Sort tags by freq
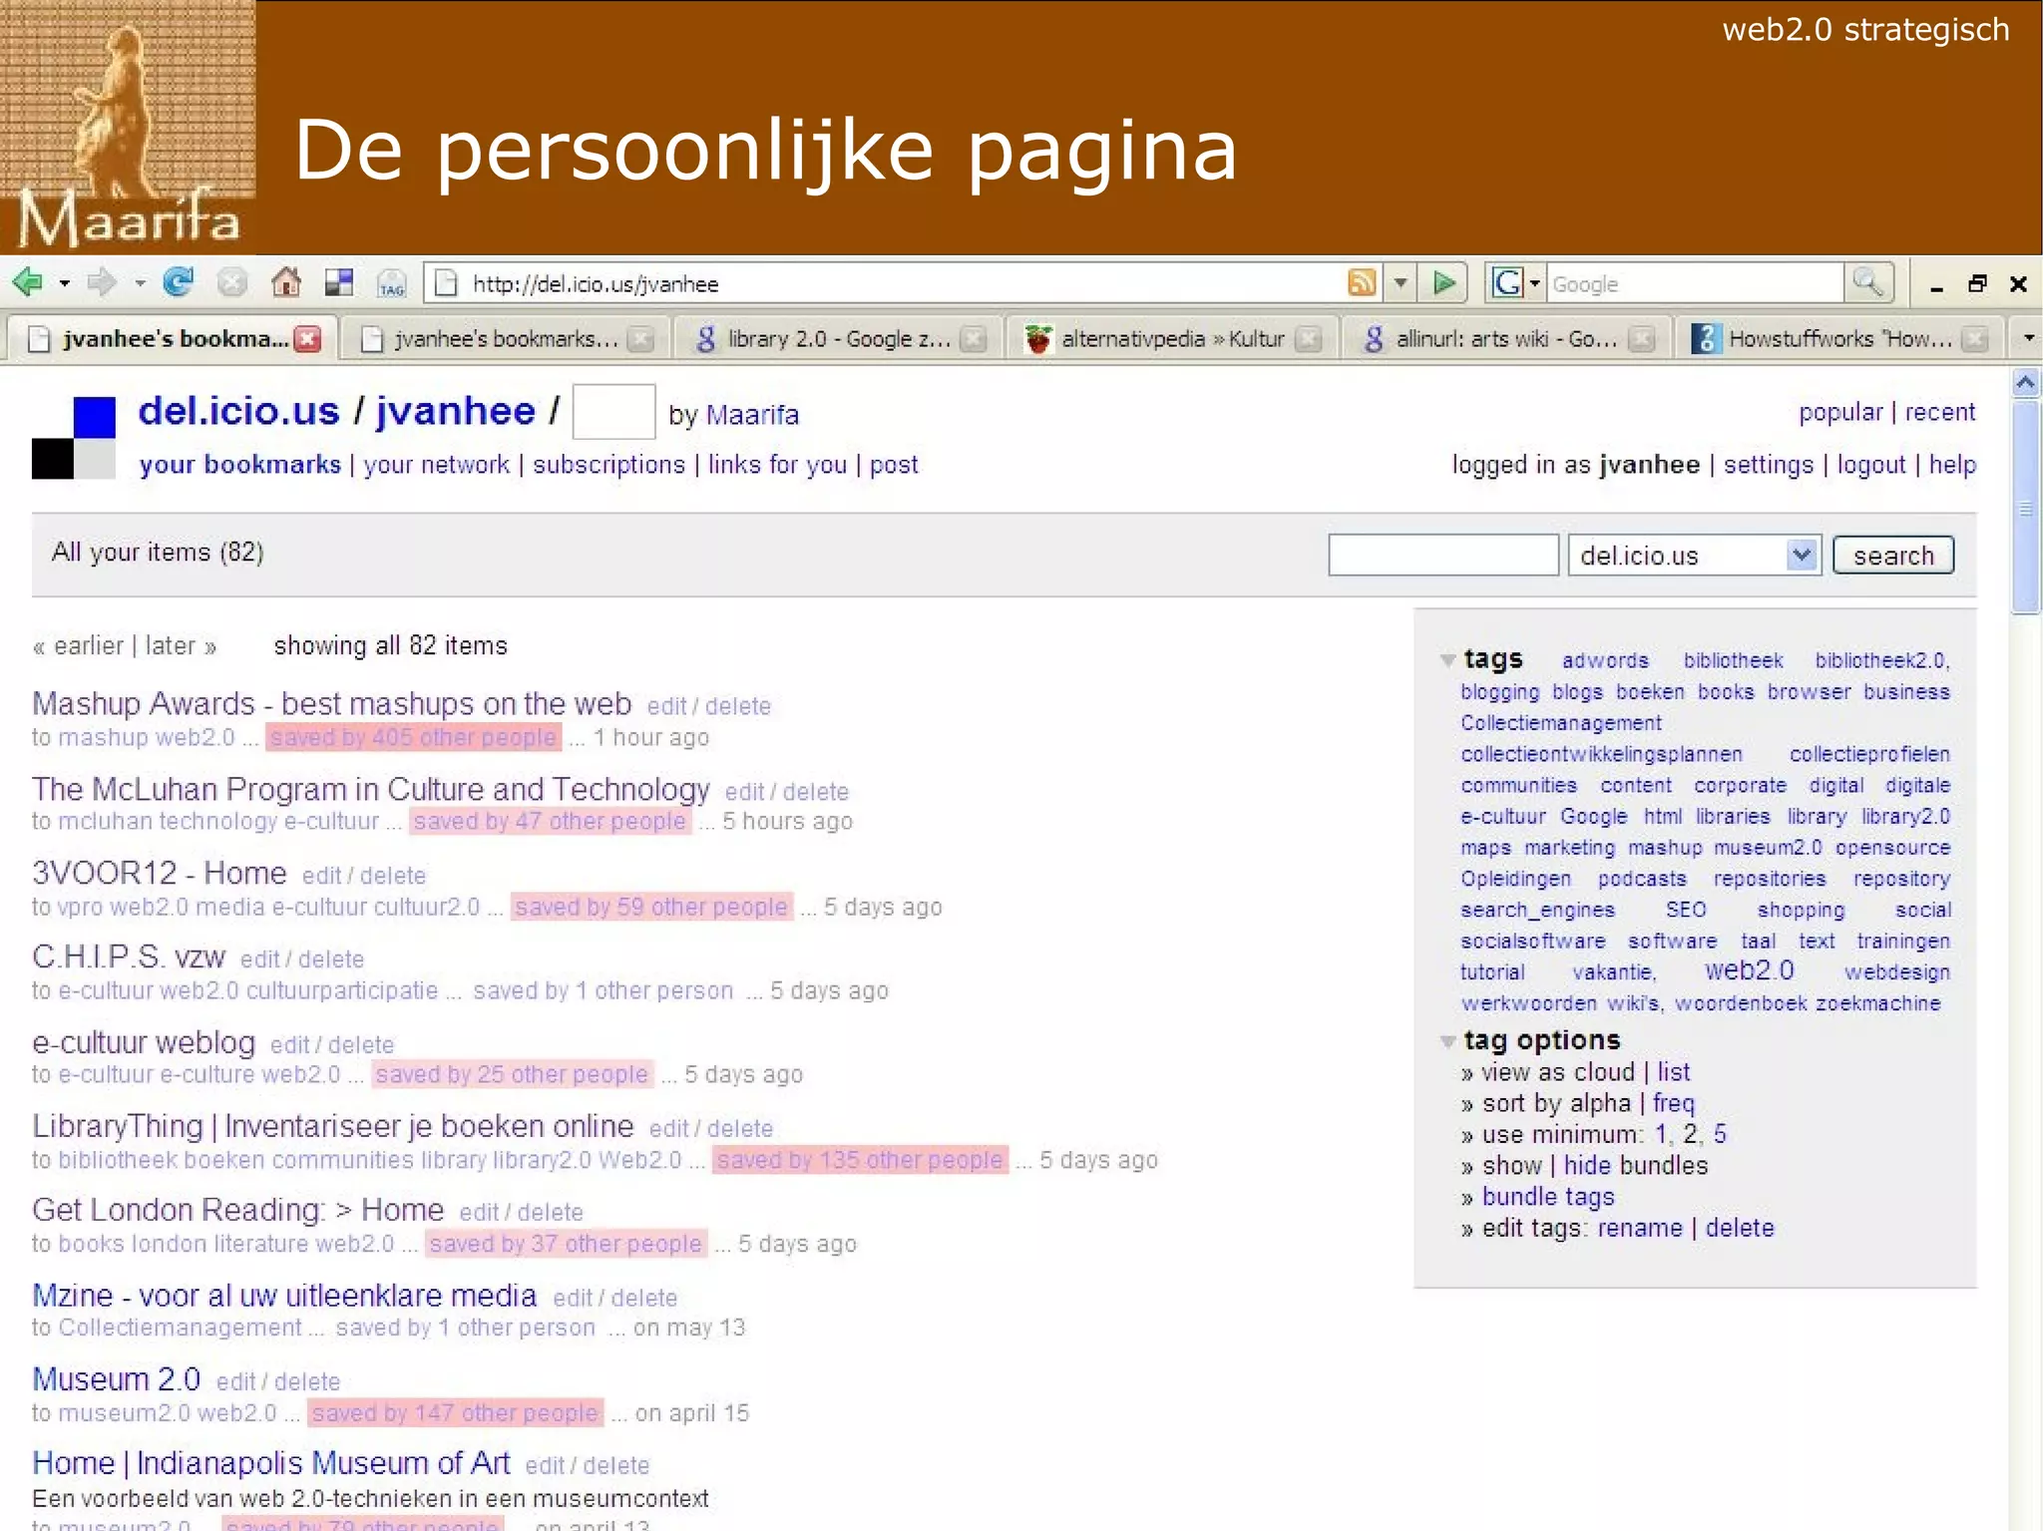Viewport: 2043px width, 1531px height. (1674, 1103)
